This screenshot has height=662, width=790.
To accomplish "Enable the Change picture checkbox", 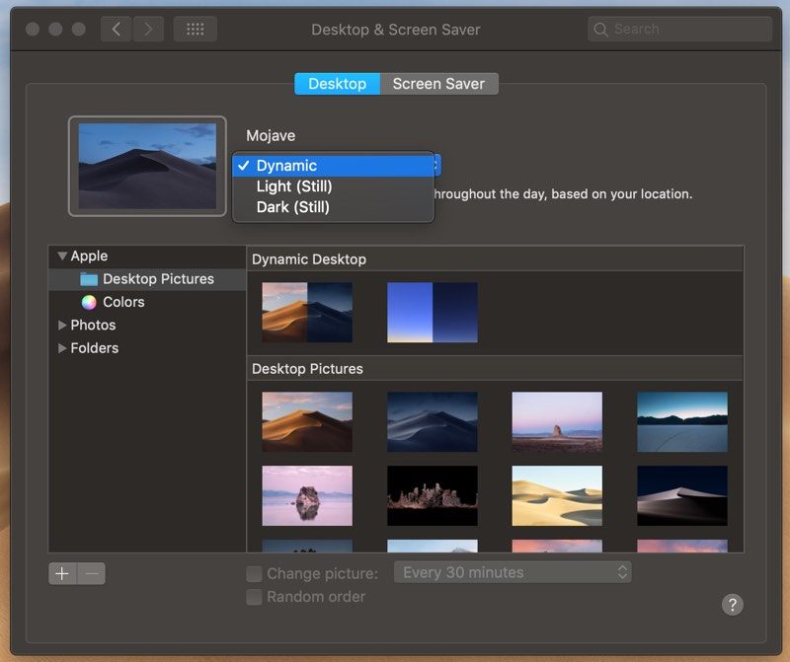I will 254,573.
